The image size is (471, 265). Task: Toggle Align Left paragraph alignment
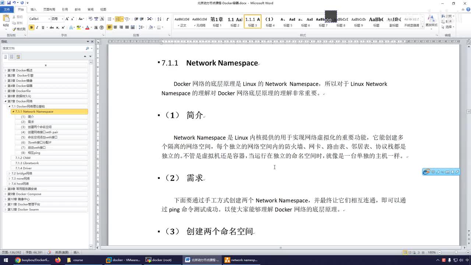(110, 27)
